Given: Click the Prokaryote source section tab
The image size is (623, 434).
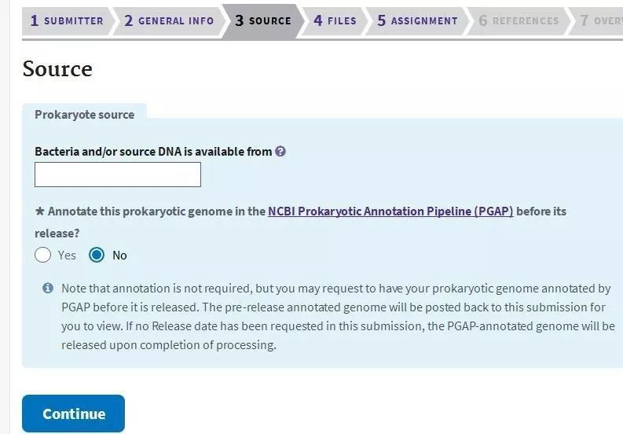Looking at the screenshot, I should point(85,115).
